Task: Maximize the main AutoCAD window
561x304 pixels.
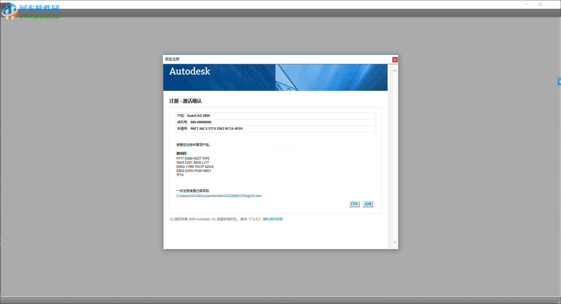Action: tap(540, 4)
